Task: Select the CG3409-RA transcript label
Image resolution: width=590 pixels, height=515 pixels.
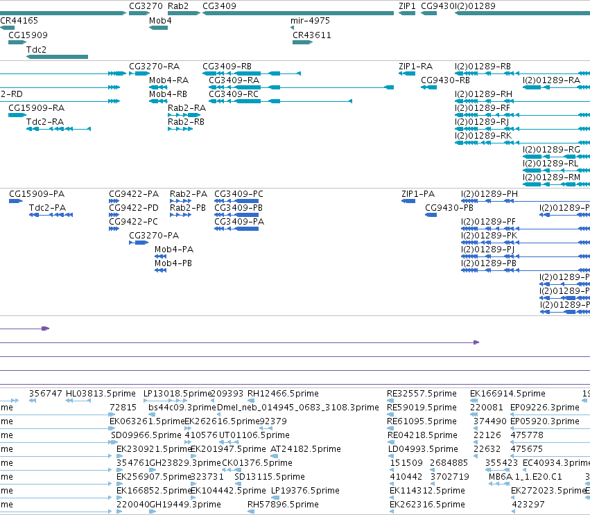Action: tap(234, 80)
